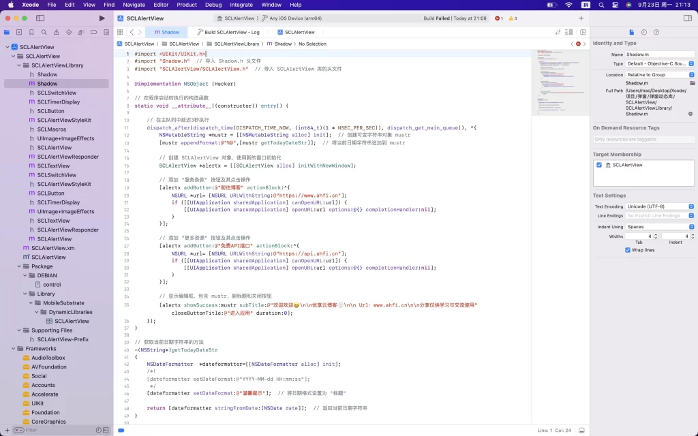Screen dimensions: 698x436
Task: Open the Editor menu
Action: pos(161,5)
